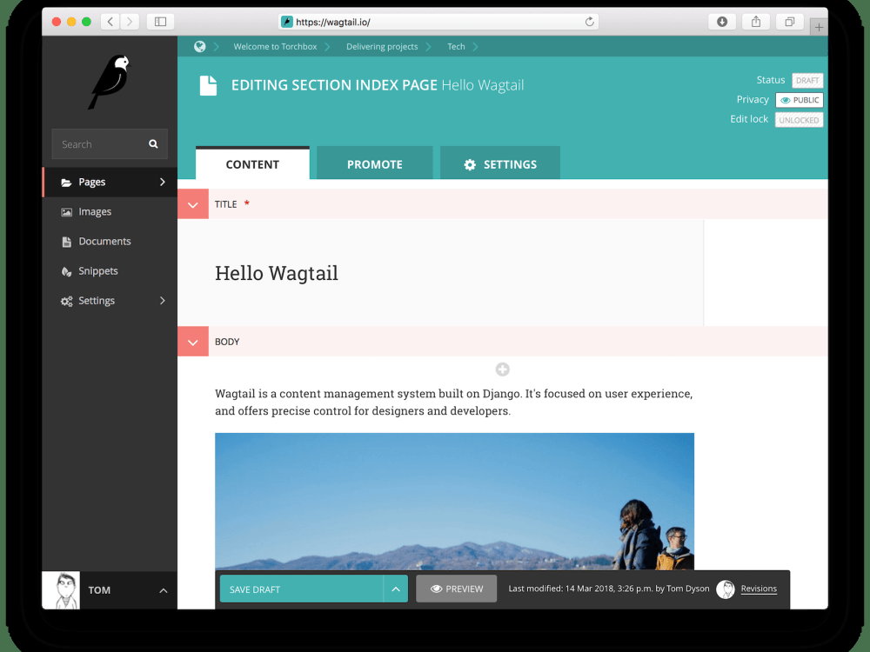The height and width of the screenshot is (652, 870).
Task: Click the Pages folder icon
Action: [69, 182]
